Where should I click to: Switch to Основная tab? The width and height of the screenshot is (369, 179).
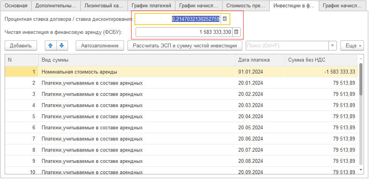pos(16,6)
